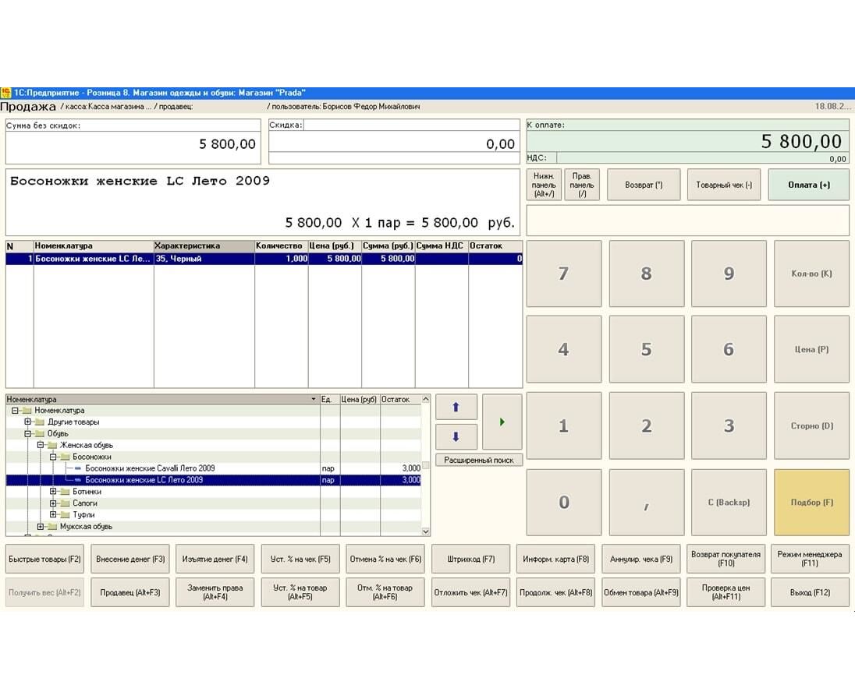Open Расширенный поиск
Image resolution: width=855 pixels, height=699 pixels.
[478, 460]
